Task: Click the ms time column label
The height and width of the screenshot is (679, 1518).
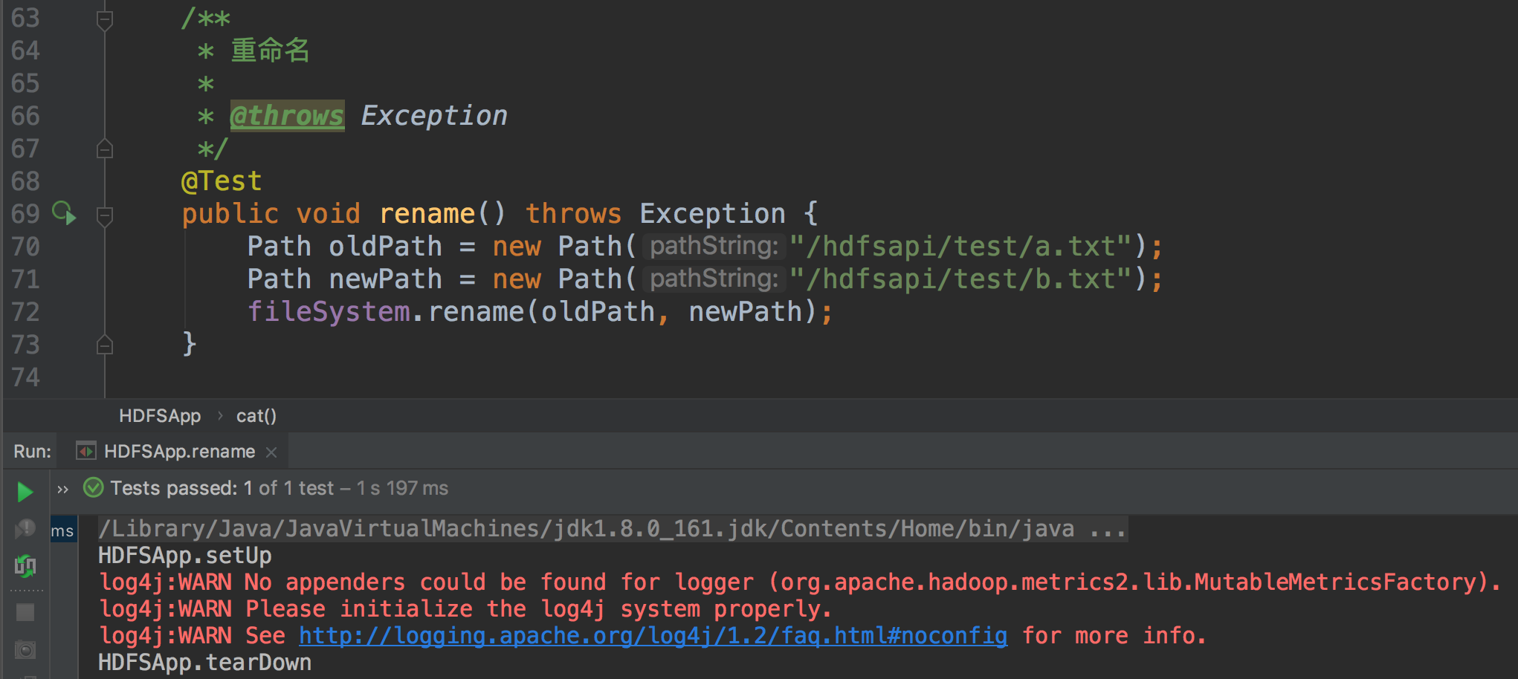Action: point(62,530)
